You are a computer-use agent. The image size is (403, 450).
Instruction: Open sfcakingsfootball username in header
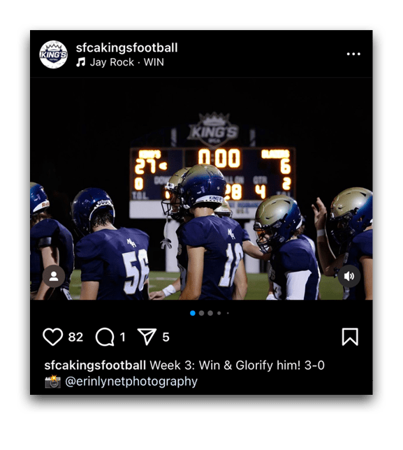127,48
